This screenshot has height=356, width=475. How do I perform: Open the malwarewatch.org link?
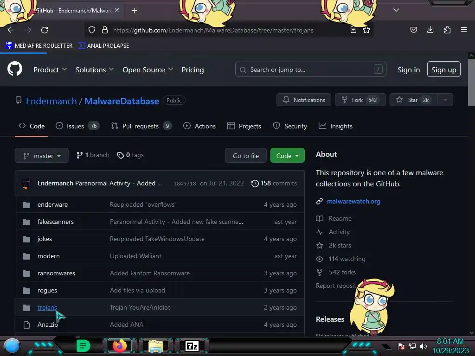pos(353,201)
